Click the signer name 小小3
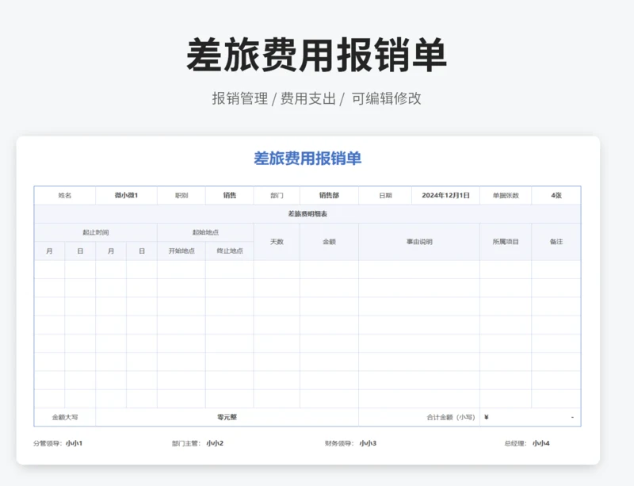634x486 pixels. pyautogui.click(x=368, y=443)
